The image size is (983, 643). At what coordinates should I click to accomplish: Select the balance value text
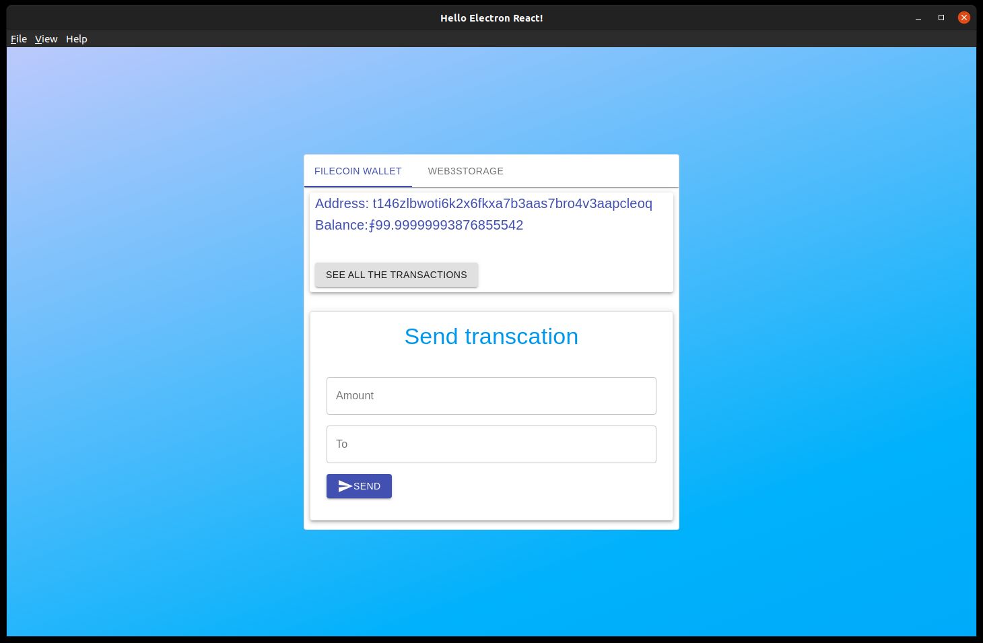(446, 225)
